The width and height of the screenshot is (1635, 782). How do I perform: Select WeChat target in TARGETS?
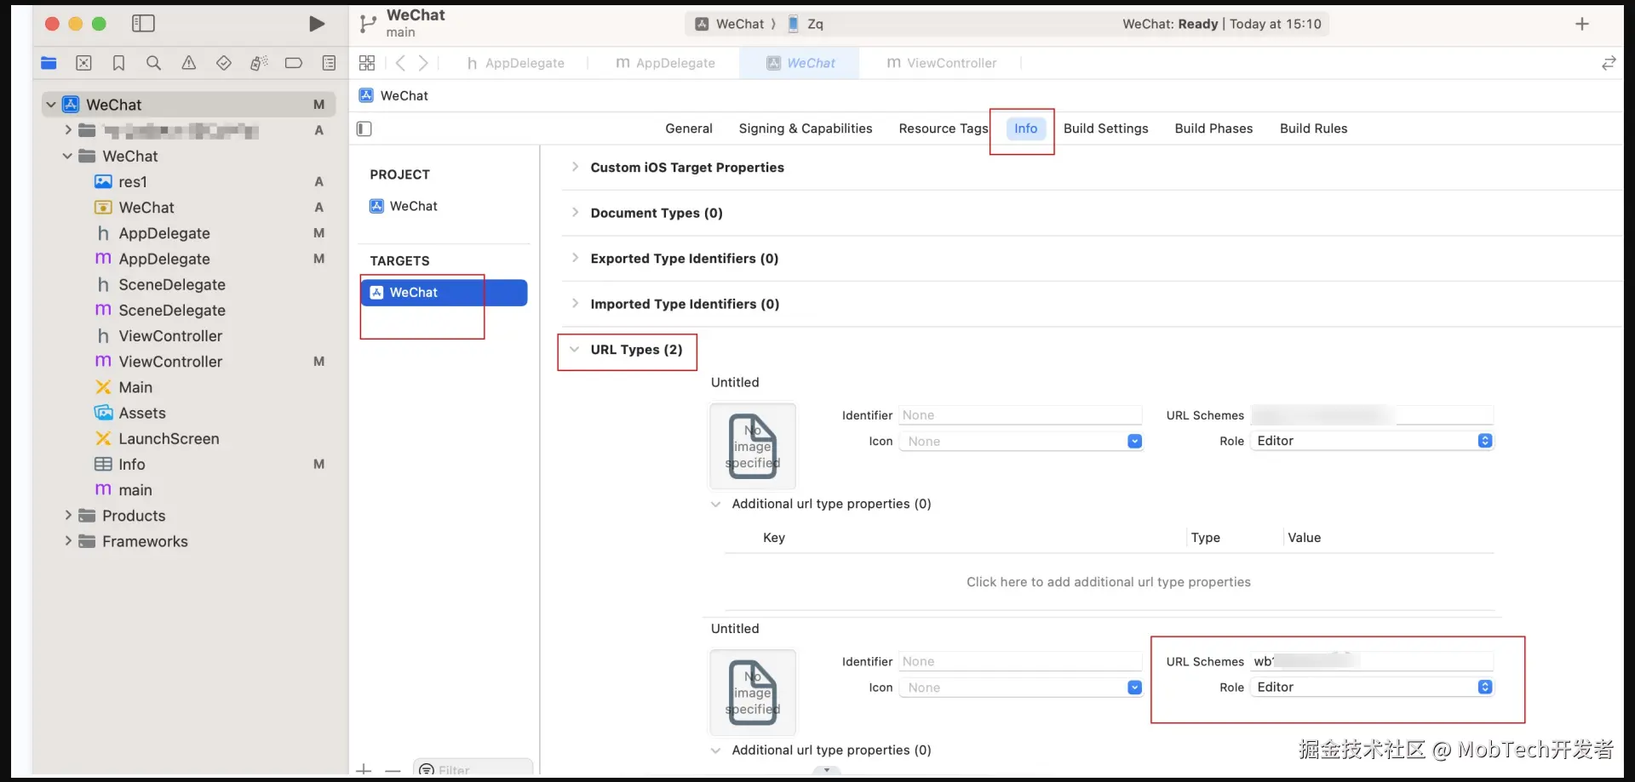pyautogui.click(x=444, y=293)
